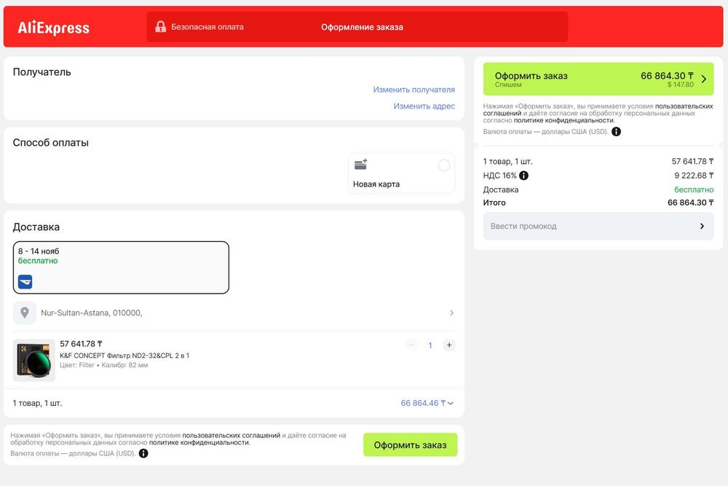Click the бесплатно value in Доставка summary row
This screenshot has width=728, height=486.
point(694,189)
